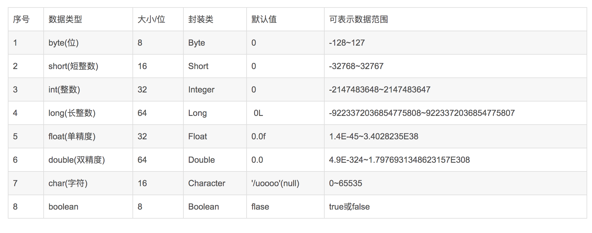The width and height of the screenshot is (592, 233).
Task: Click the short(短整数) cell
Action: click(73, 66)
